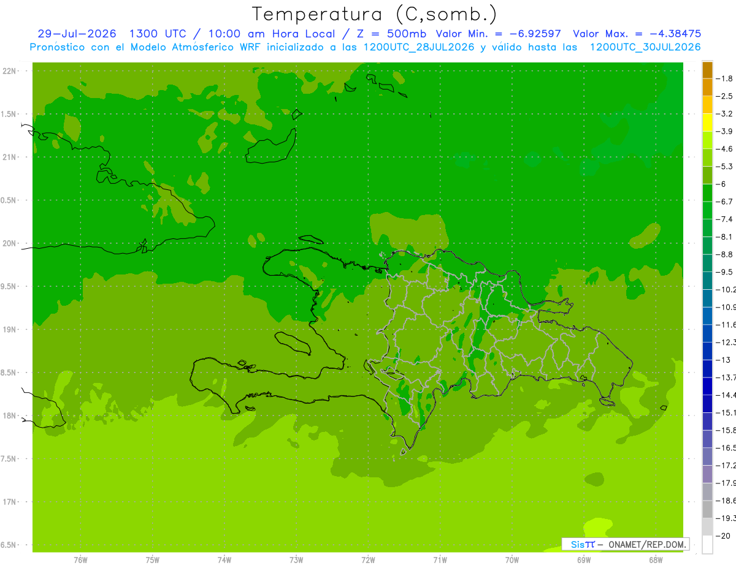Click "Valor Min. = -6.92597" text
Viewport: 736px width, 568px height.
click(498, 34)
